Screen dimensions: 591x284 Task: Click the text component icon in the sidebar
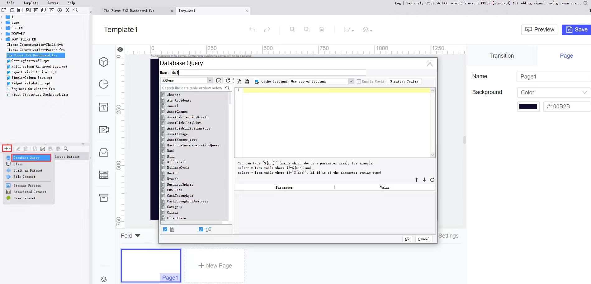104,107
